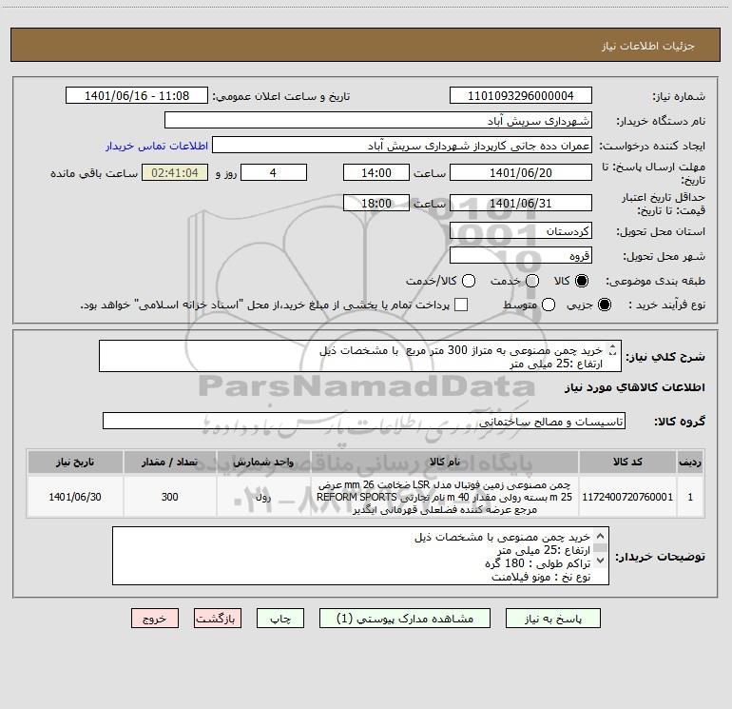Click the خروج exit button

155,619
